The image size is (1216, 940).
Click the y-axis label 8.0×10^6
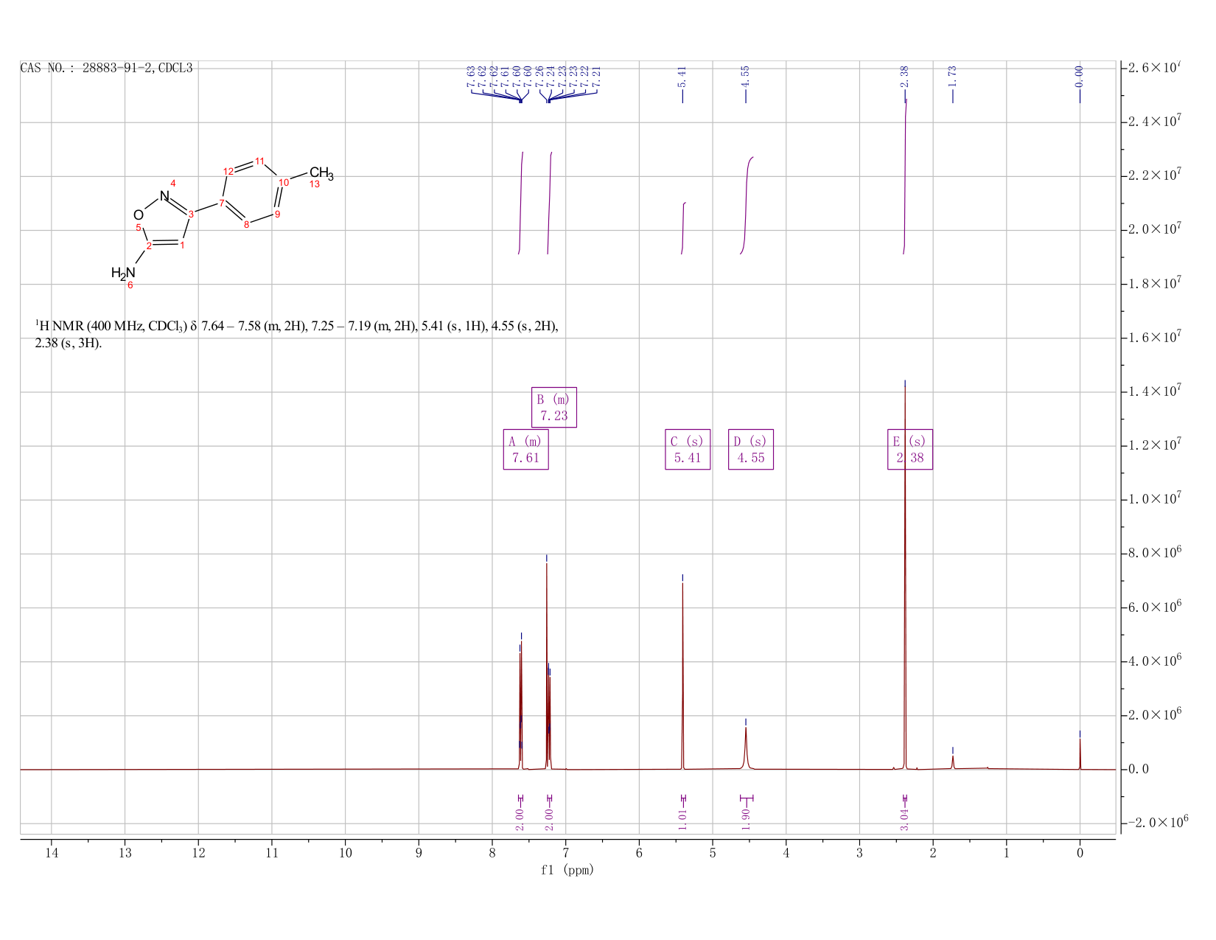coord(1156,553)
